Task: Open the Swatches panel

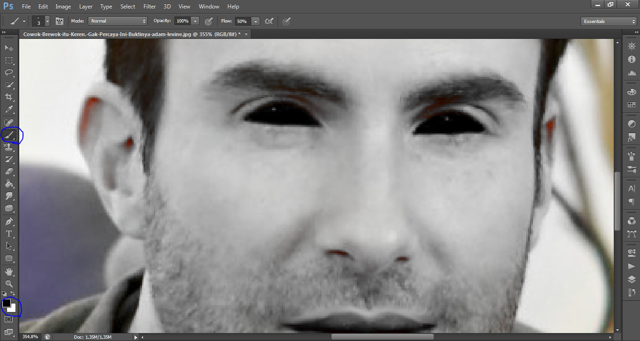Action: pyautogui.click(x=631, y=106)
